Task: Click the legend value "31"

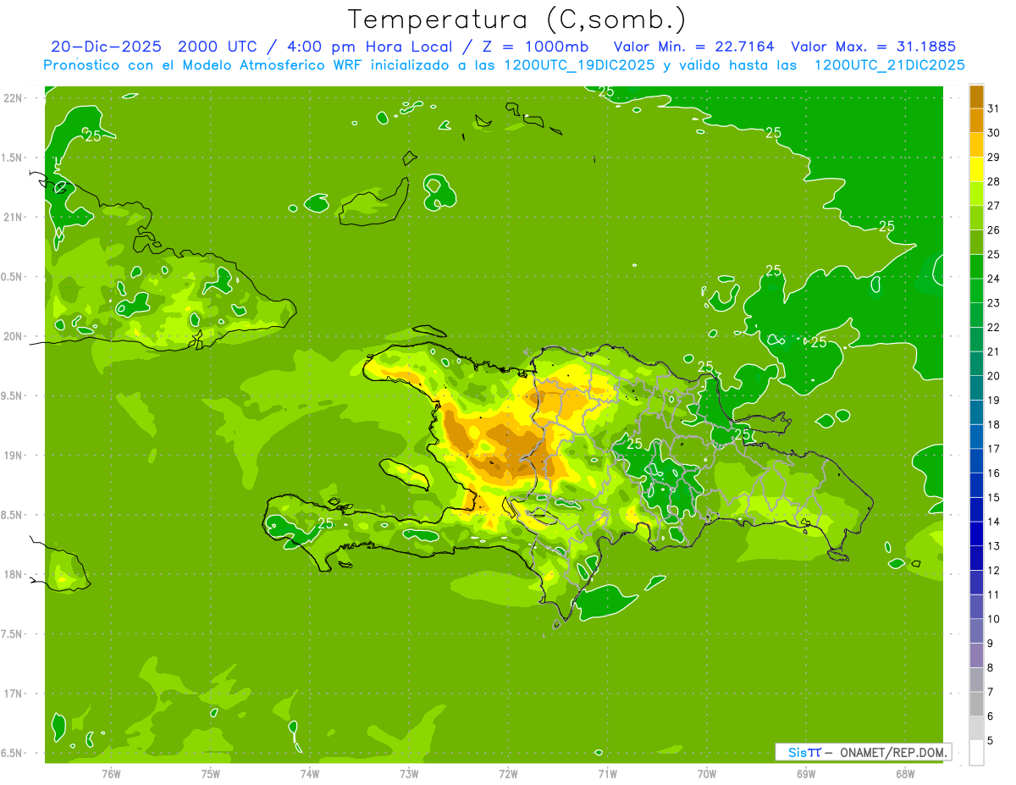Action: [x=994, y=108]
